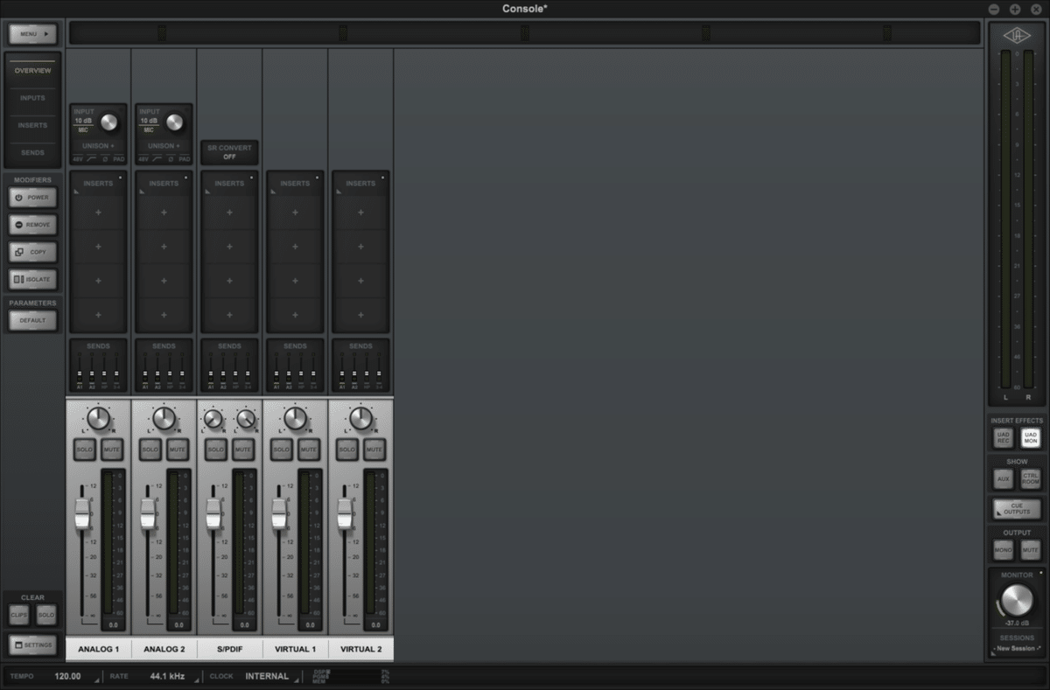Click the REMOVE modifier button
1050x690 pixels.
tap(33, 225)
